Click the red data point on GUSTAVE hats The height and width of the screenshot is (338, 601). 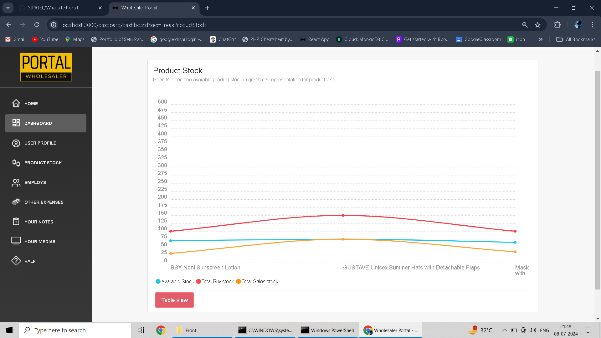[x=343, y=215]
